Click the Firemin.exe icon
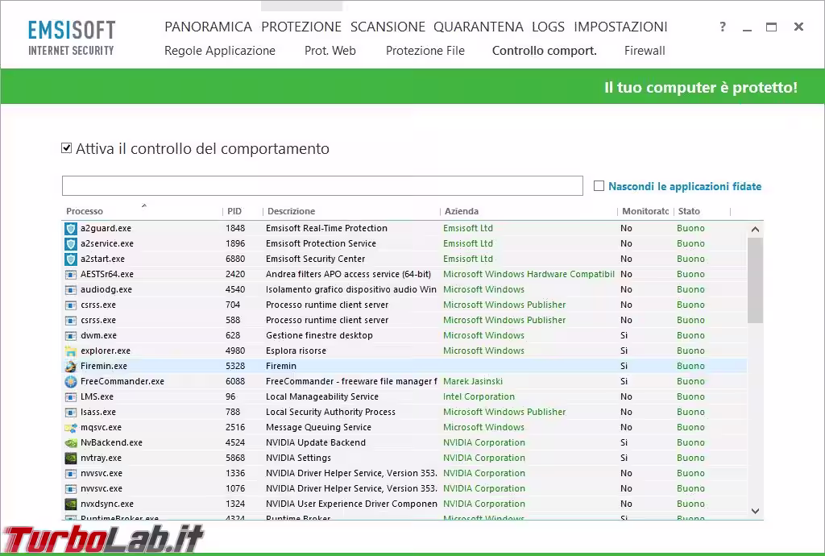Screen dimensions: 825x556 pos(71,366)
